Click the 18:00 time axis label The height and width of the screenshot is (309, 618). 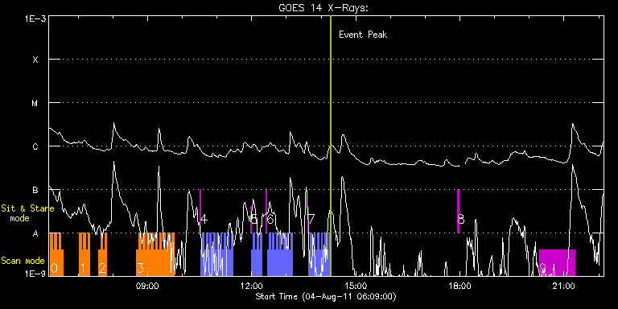pyautogui.click(x=459, y=286)
